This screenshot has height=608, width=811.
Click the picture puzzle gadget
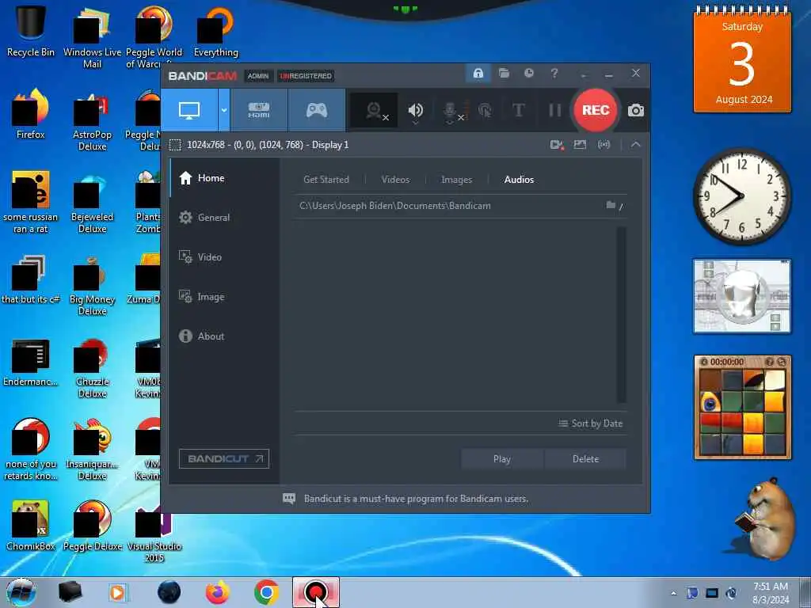[x=743, y=408]
